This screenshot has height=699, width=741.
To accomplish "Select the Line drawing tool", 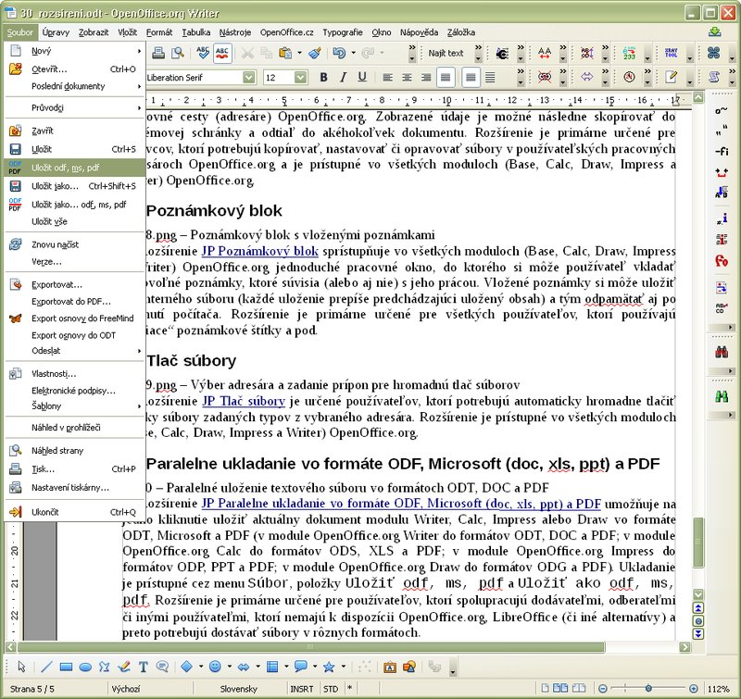I will click(x=46, y=667).
